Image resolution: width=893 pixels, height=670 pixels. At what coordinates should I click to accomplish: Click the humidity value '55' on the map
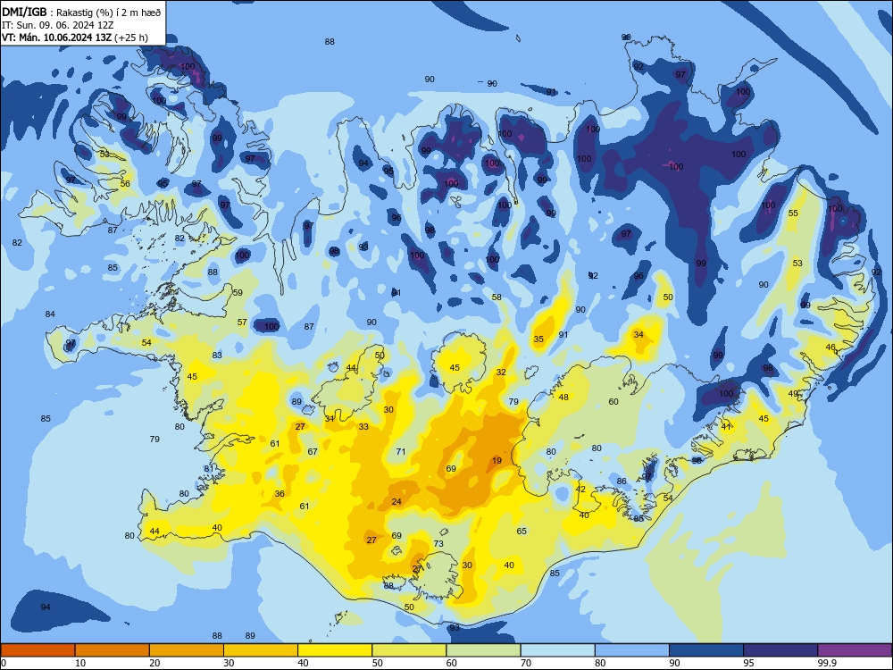(793, 214)
